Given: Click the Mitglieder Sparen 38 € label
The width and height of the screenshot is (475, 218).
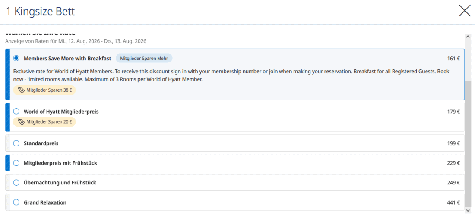Looking at the screenshot, I should tap(44, 90).
